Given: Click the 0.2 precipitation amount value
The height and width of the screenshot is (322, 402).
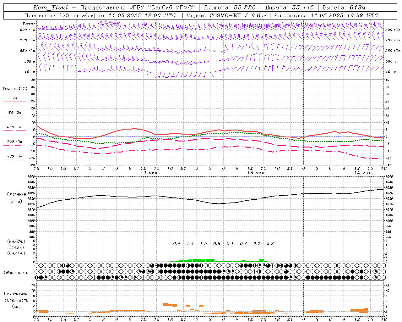Looking at the screenshot, I should click(270, 243).
